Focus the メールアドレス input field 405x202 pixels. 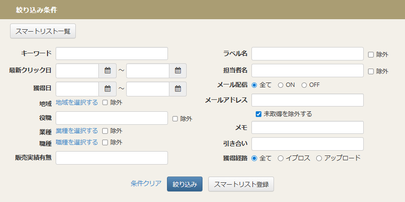pyautogui.click(x=308, y=100)
